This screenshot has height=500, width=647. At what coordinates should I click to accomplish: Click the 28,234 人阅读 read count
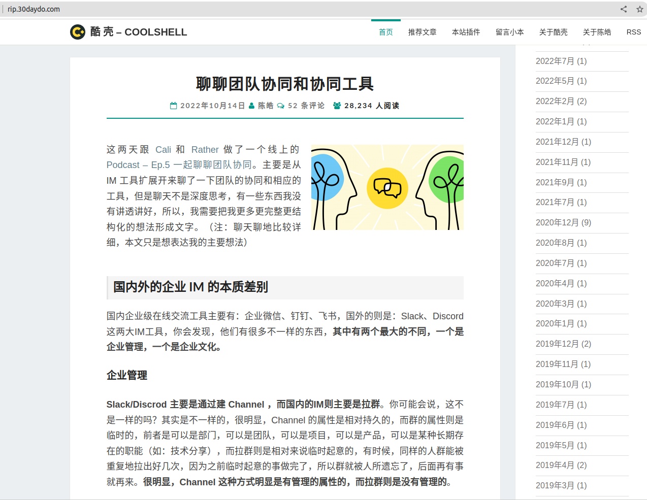click(372, 106)
